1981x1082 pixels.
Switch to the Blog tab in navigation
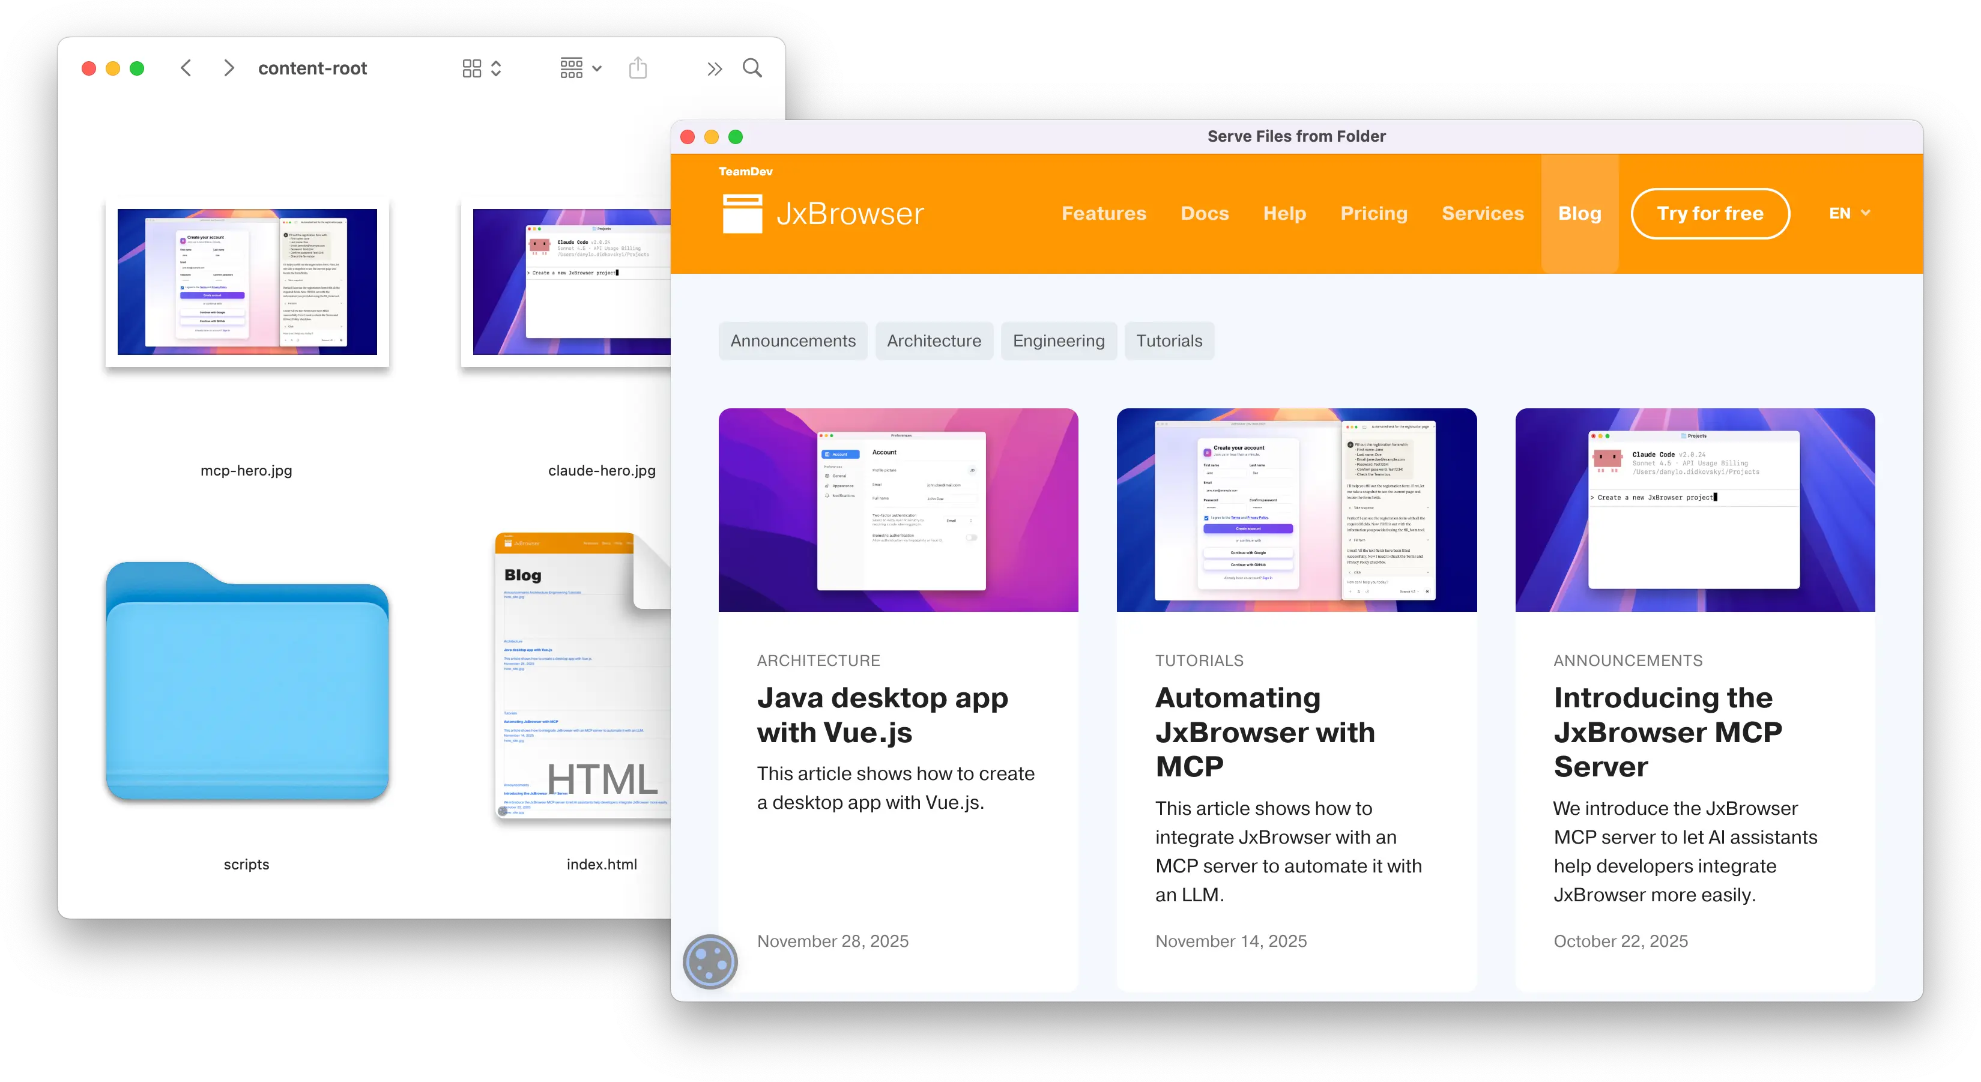1579,213
